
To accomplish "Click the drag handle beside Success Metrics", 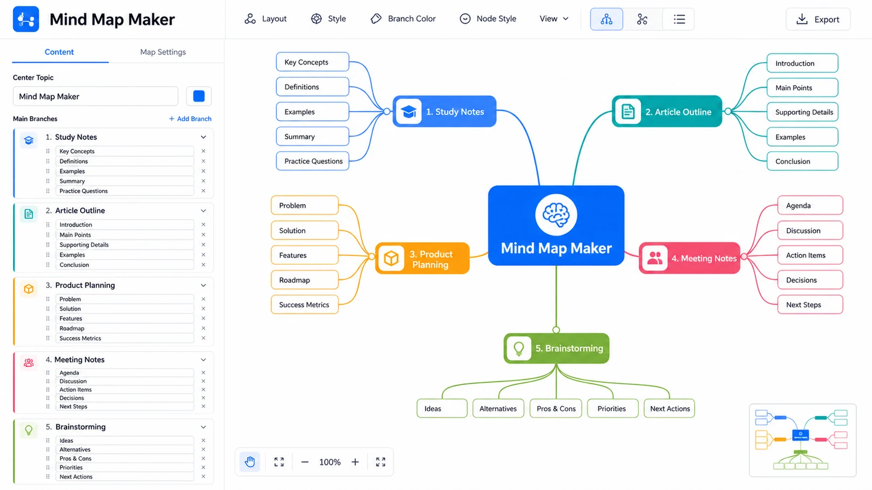I will pyautogui.click(x=48, y=338).
